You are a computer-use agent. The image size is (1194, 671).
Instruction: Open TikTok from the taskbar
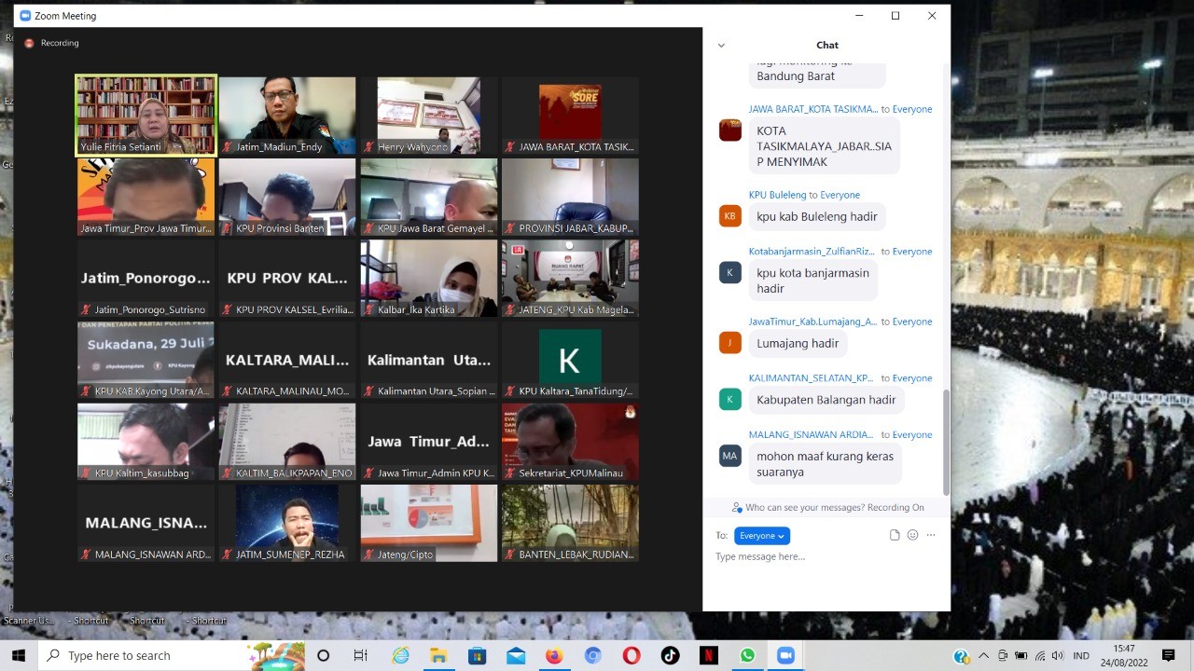tap(670, 655)
